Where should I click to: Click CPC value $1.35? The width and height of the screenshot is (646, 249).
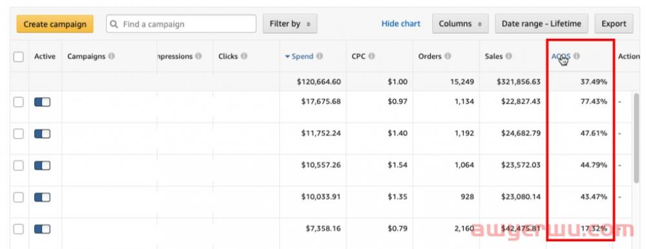397,197
